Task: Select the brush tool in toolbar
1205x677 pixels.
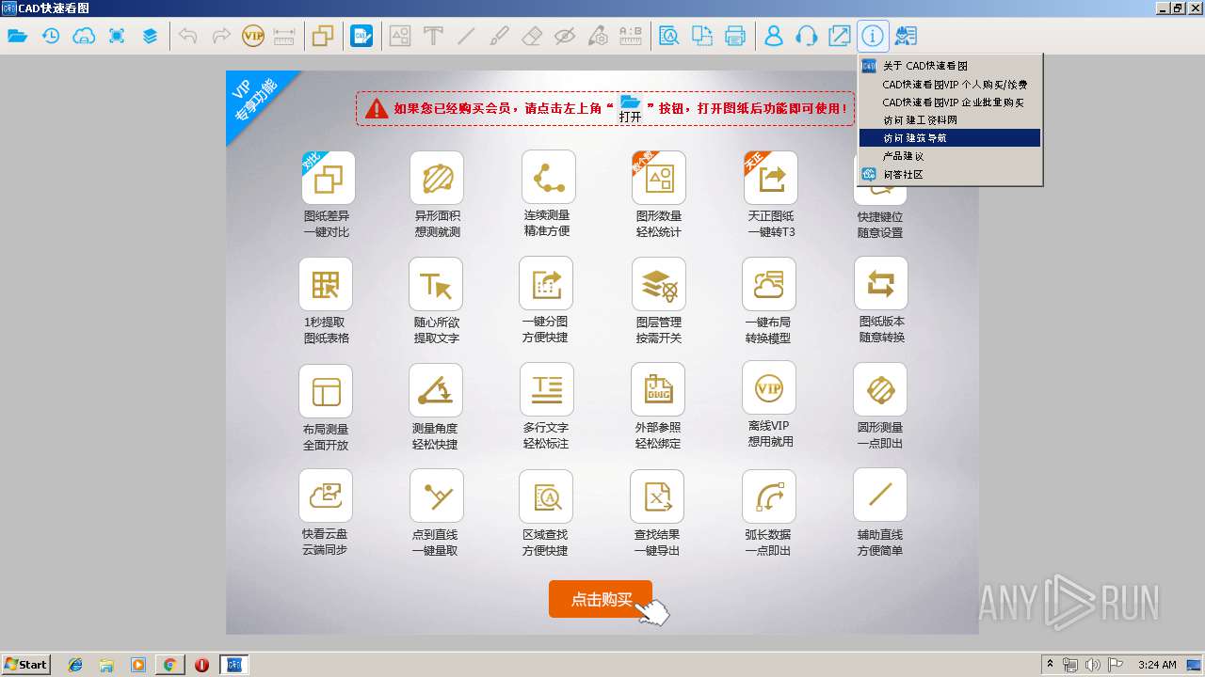Action: [x=499, y=37]
